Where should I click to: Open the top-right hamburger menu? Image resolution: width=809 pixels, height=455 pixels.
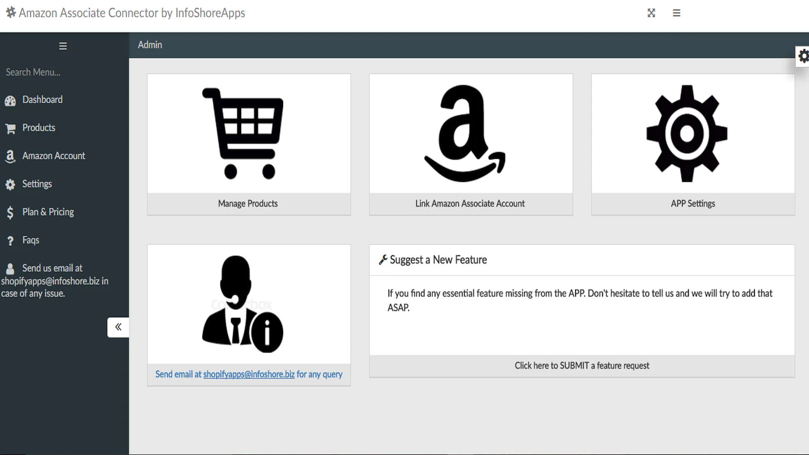[x=677, y=13]
